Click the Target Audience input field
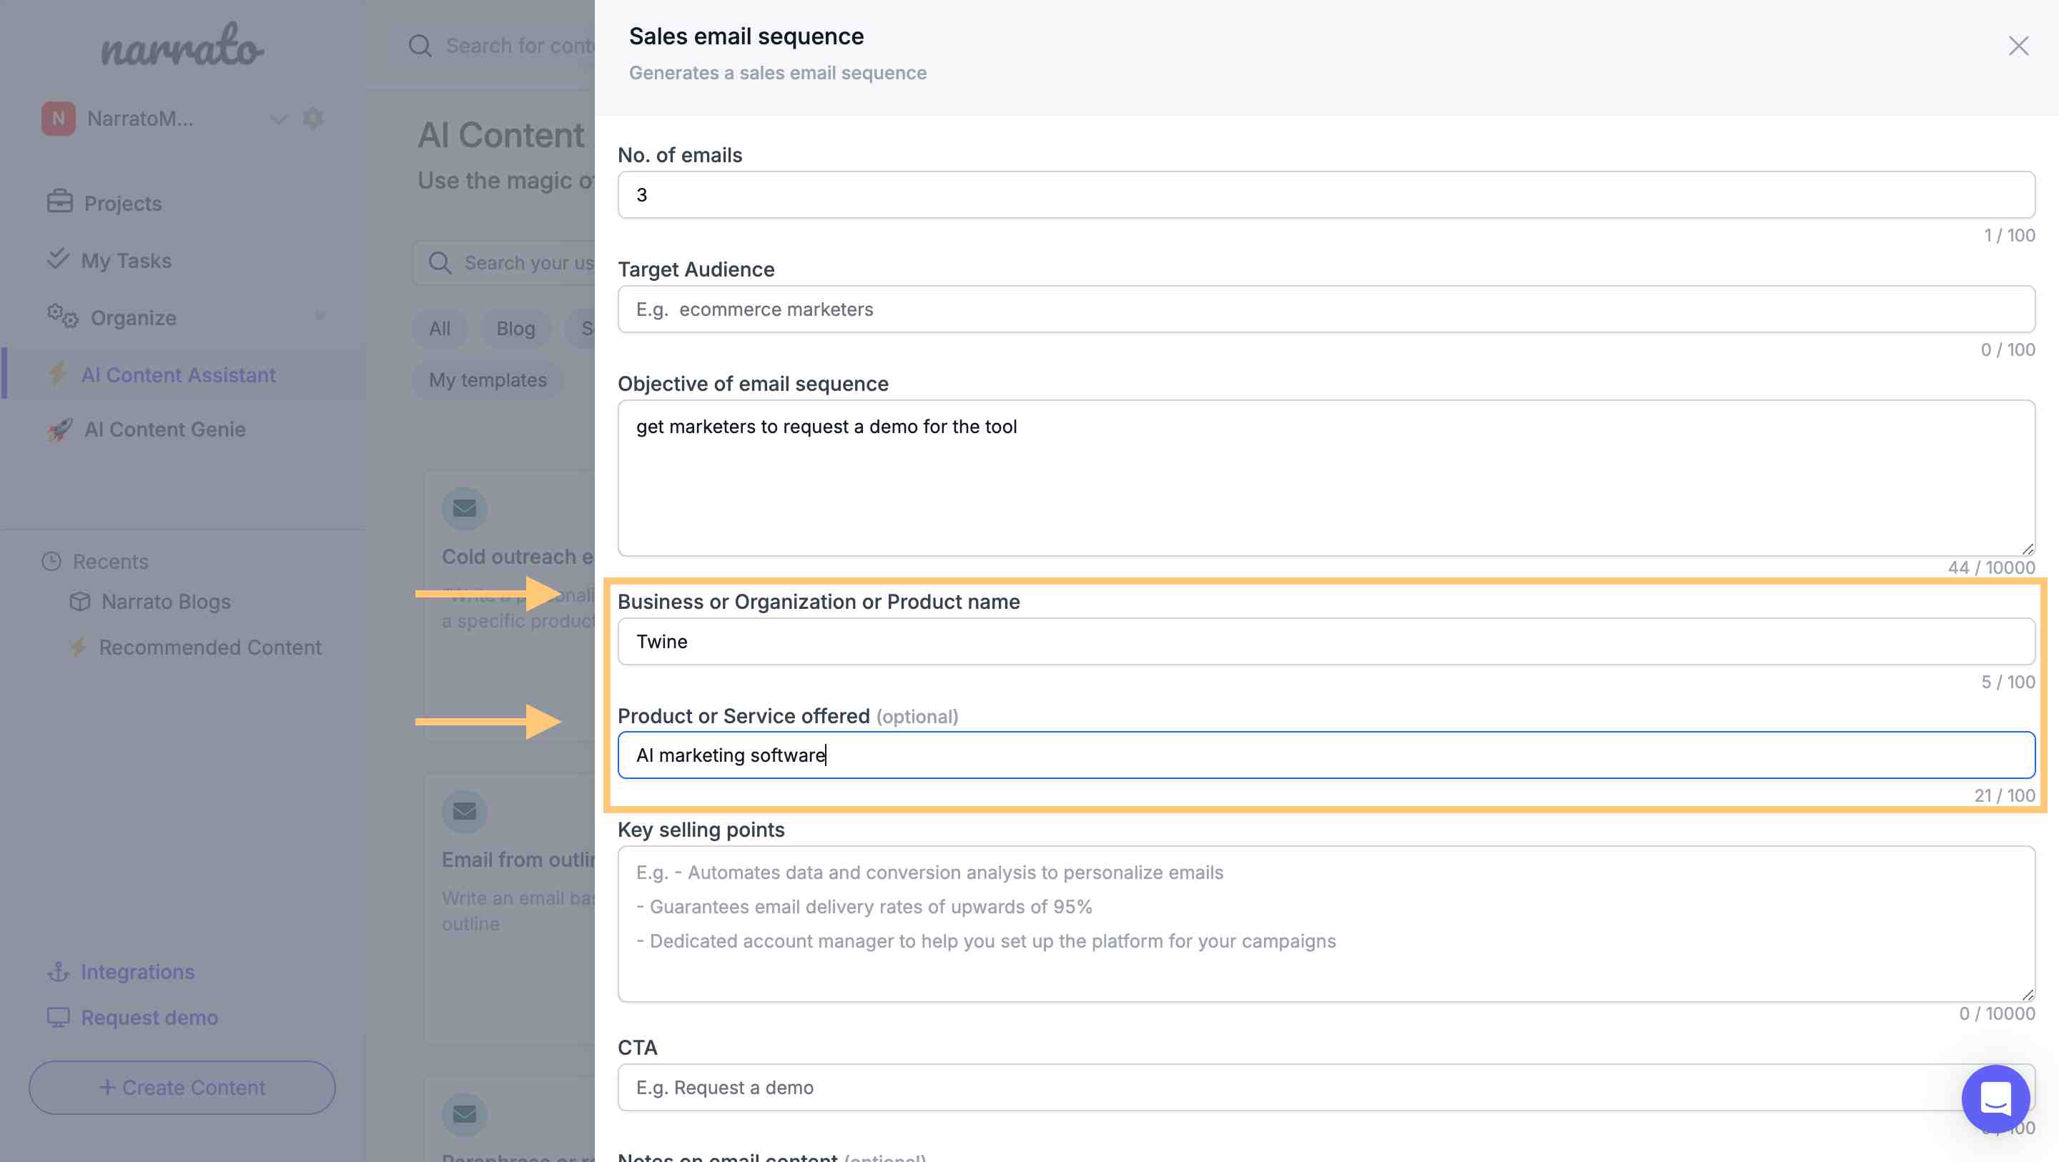This screenshot has height=1162, width=2059. click(1325, 309)
